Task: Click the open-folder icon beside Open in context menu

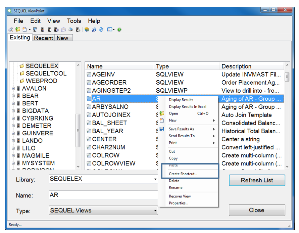Action: [162, 113]
